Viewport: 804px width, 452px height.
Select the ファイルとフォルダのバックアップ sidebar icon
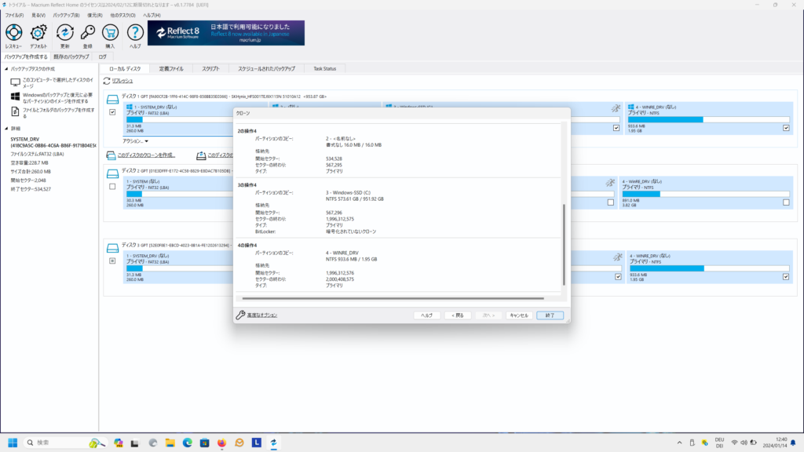[16, 111]
